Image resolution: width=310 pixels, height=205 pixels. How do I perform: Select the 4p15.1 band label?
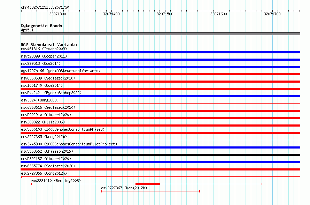click(x=27, y=30)
